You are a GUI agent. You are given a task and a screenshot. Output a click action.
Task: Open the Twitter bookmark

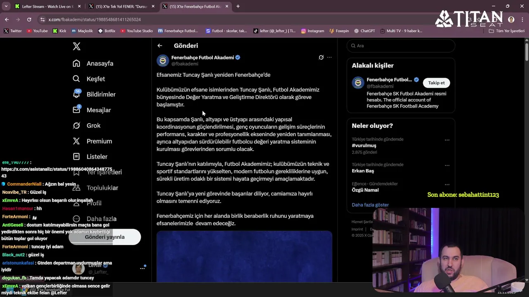12,31
